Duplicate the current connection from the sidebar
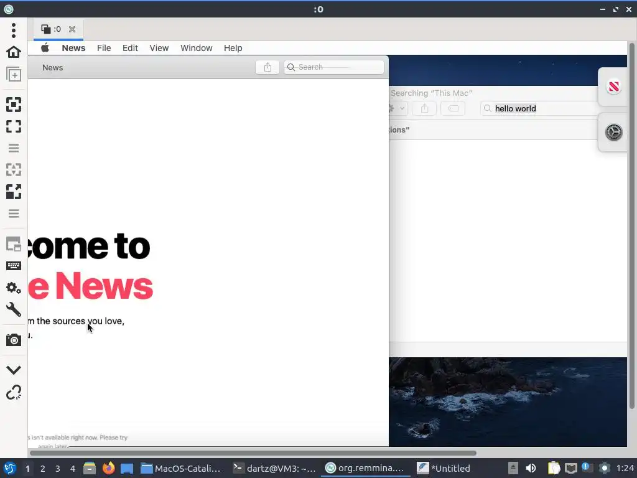637x478 pixels. click(x=14, y=75)
